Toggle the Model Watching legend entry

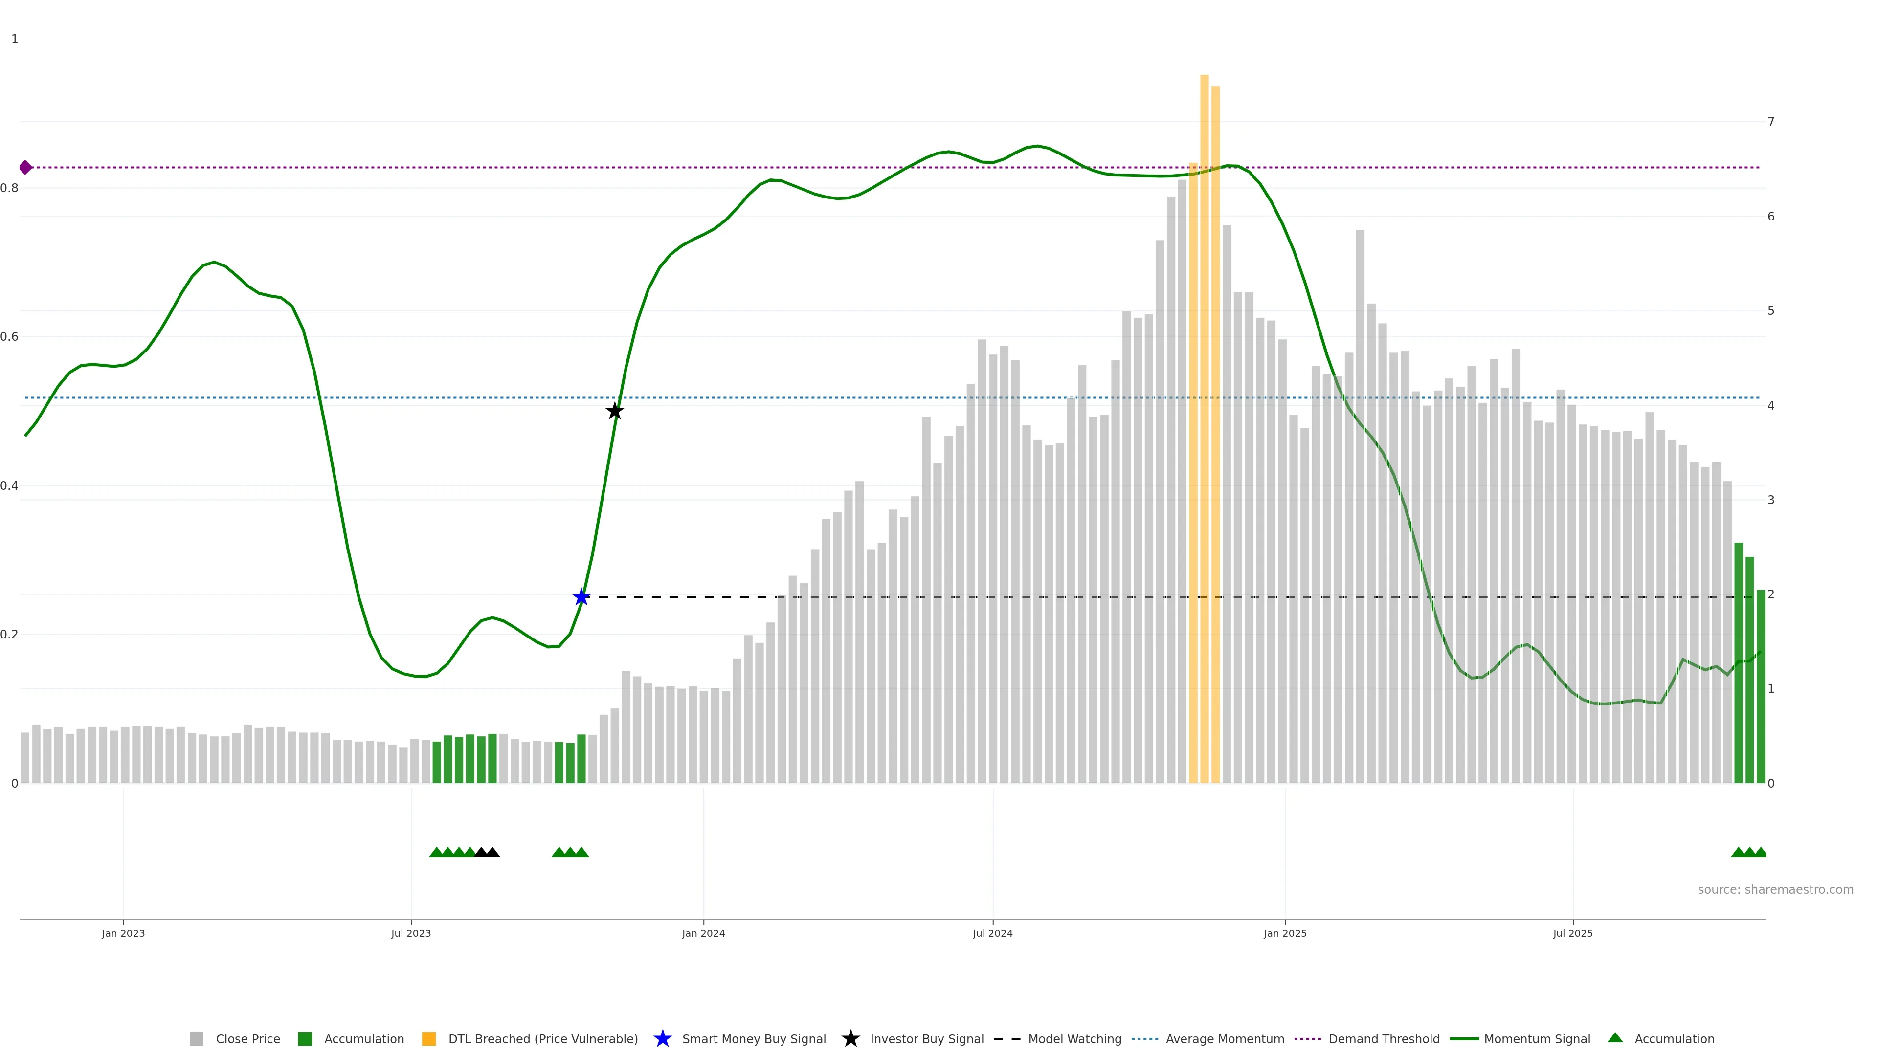tap(1074, 1038)
